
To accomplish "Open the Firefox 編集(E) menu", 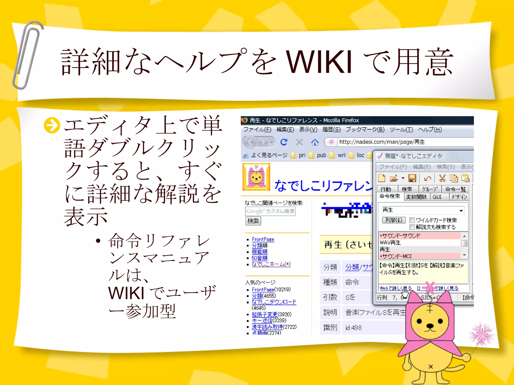I will [285, 130].
